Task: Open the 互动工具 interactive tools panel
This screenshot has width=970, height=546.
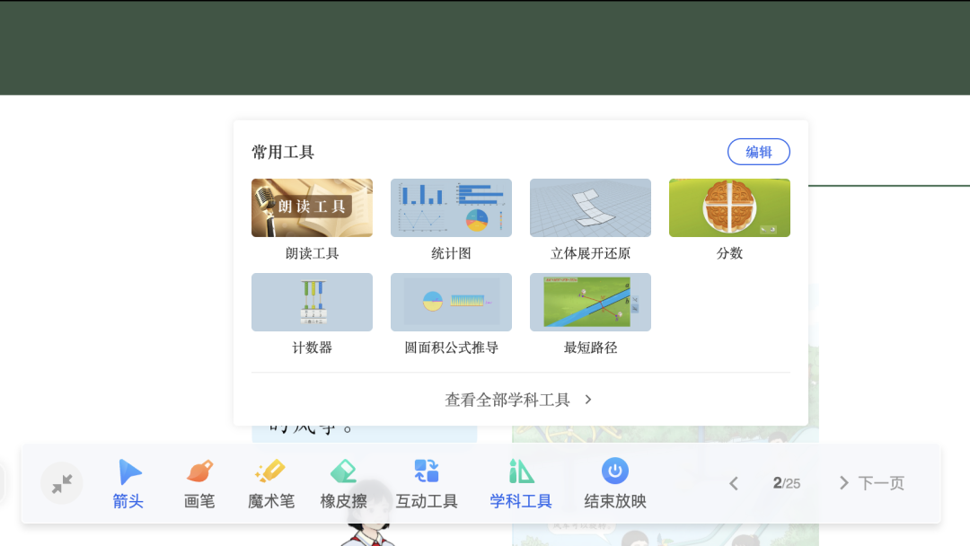Action: click(x=425, y=482)
